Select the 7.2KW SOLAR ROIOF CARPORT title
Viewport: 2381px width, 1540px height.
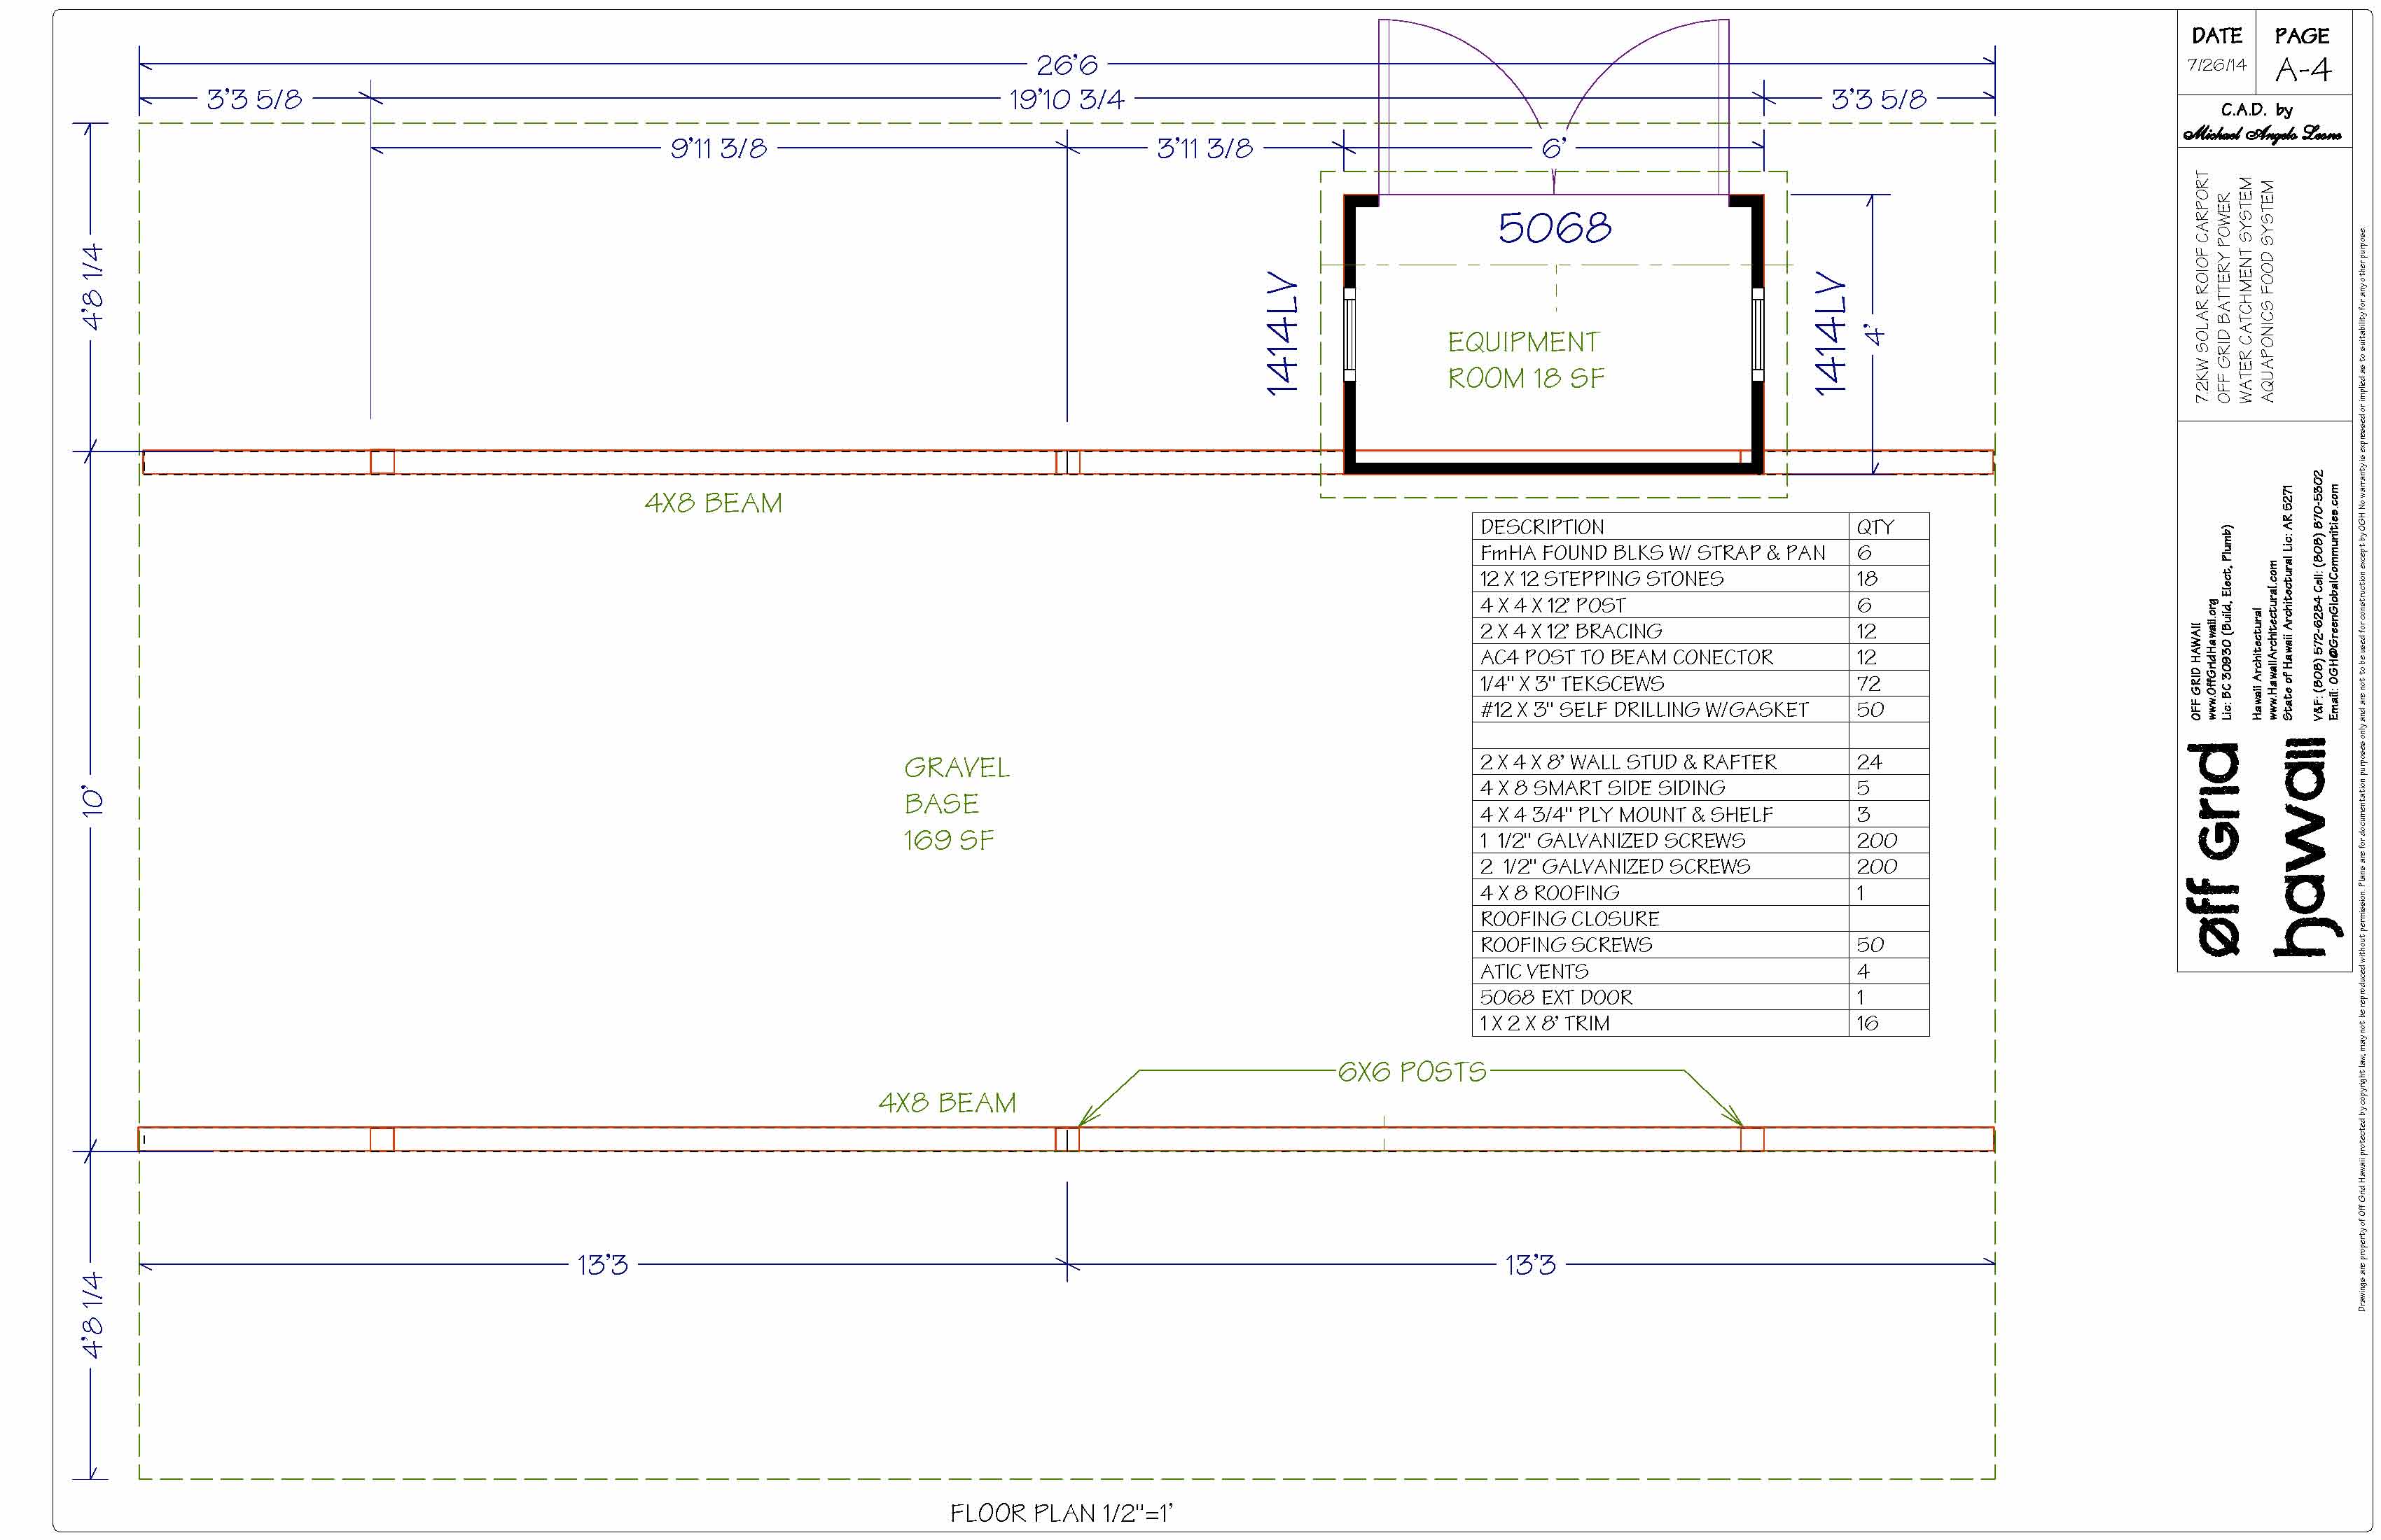click(2201, 287)
